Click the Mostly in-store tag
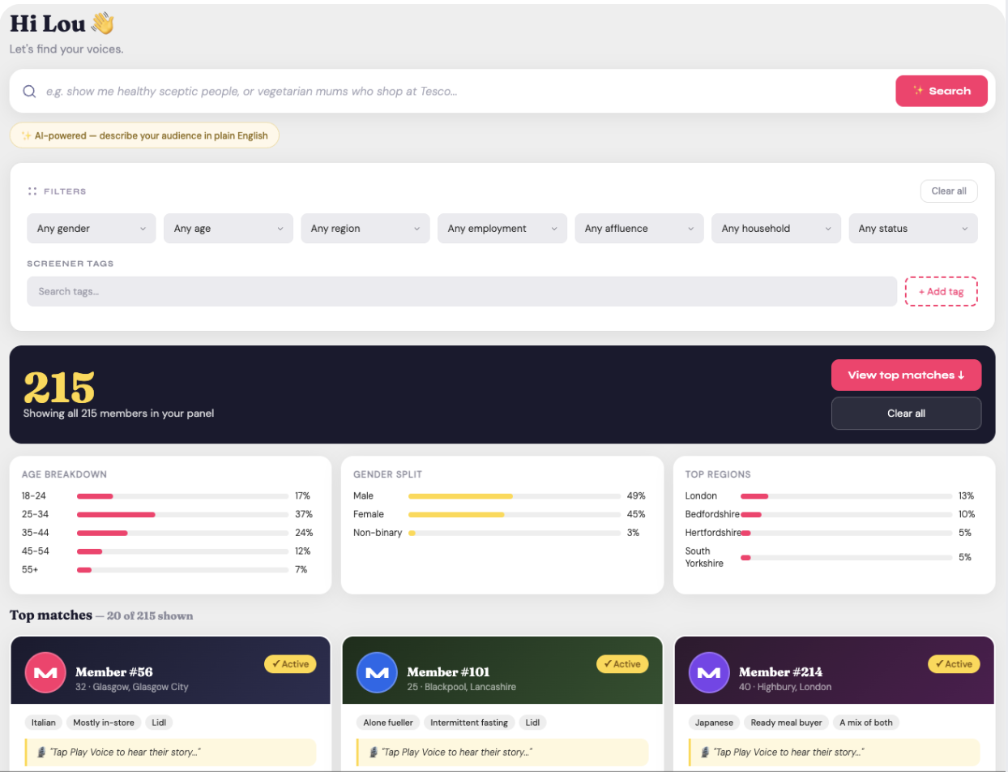1008x772 pixels. 103,723
